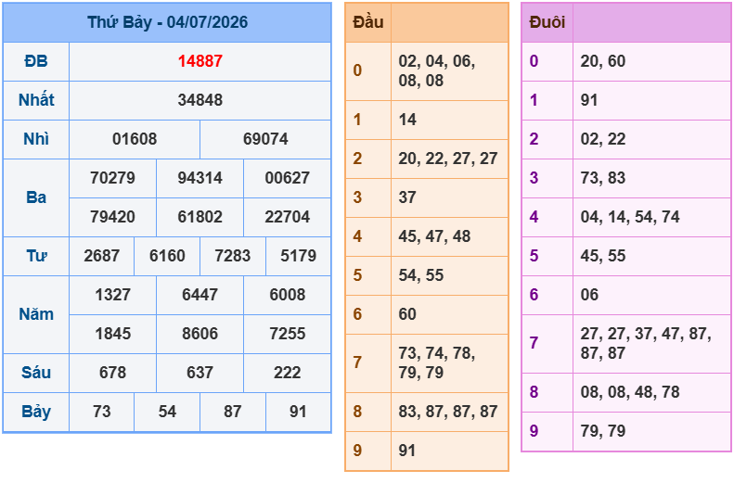Select the date header Thứ Bảy - 04/07/2026
Image resolution: width=734 pixels, height=483 pixels.
(167, 22)
